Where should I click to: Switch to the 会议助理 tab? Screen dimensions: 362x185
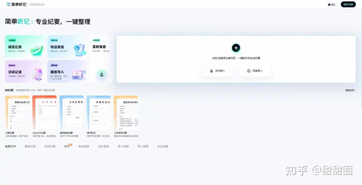click(x=163, y=146)
